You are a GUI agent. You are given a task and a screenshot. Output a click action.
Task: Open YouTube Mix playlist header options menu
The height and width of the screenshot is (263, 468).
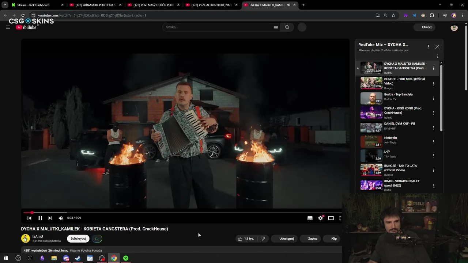tap(428, 47)
